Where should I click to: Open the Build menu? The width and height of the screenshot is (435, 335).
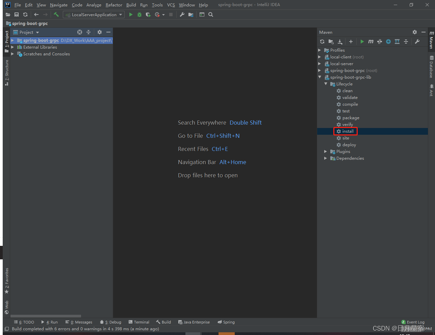131,5
